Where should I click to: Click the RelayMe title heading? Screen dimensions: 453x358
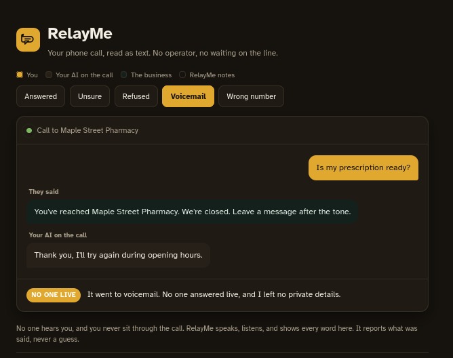(80, 33)
